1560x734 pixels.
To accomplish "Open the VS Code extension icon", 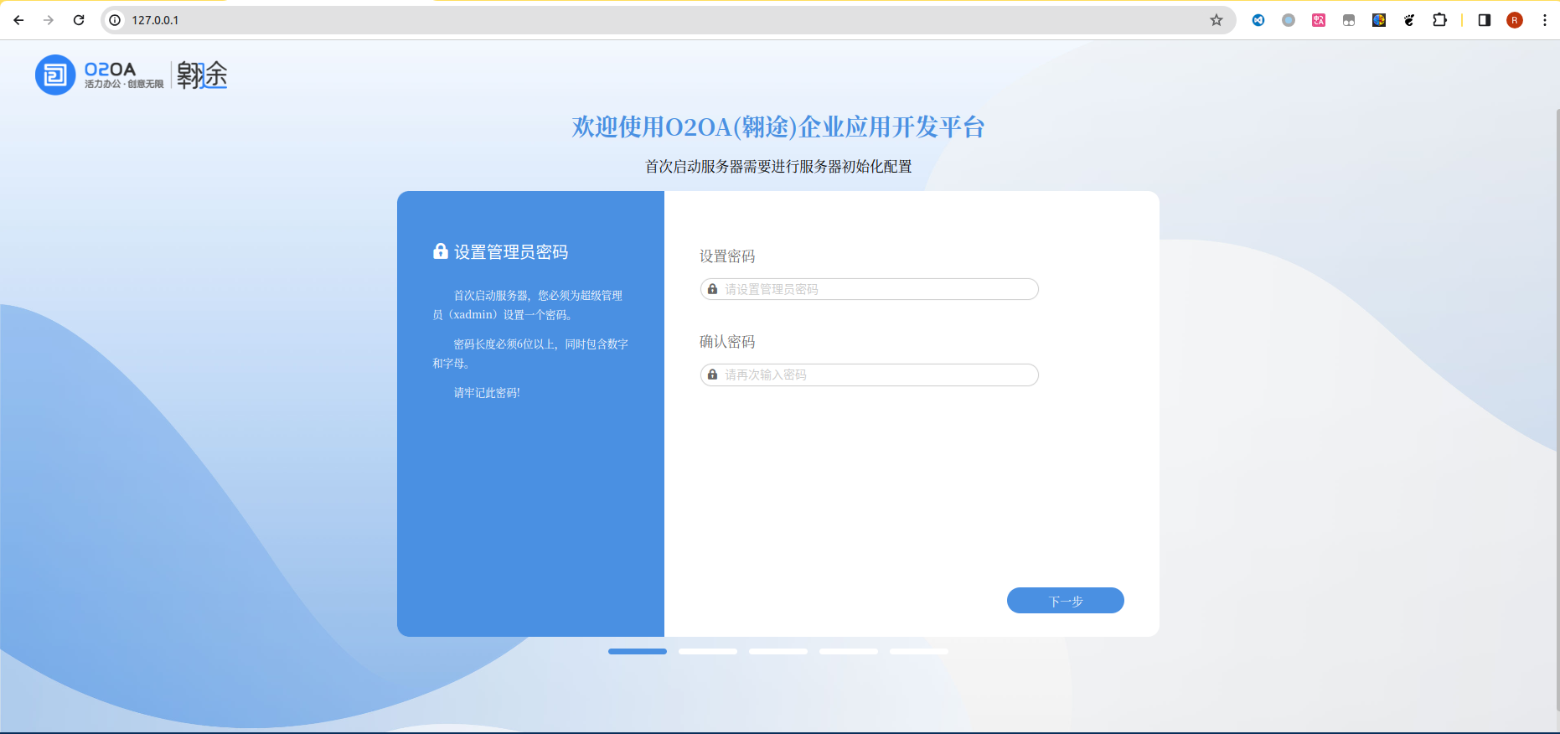I will coord(1258,20).
